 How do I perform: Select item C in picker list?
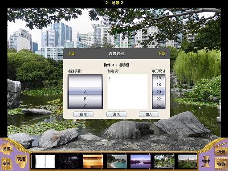pos(85,106)
